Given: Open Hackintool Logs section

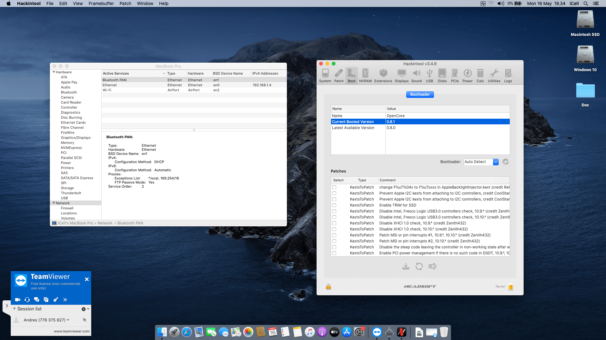Looking at the screenshot, I should click(x=508, y=75).
